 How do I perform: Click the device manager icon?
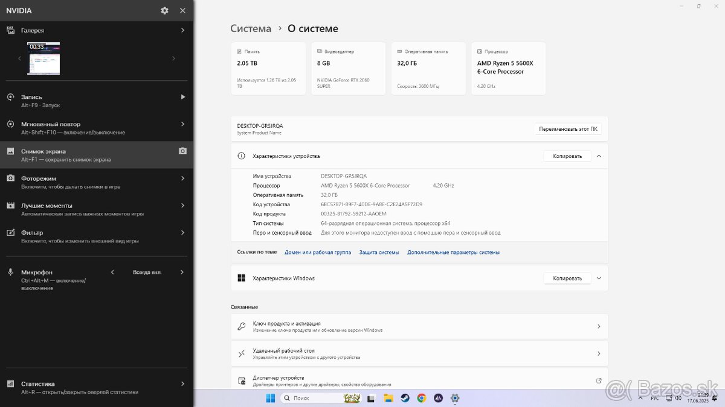242,380
